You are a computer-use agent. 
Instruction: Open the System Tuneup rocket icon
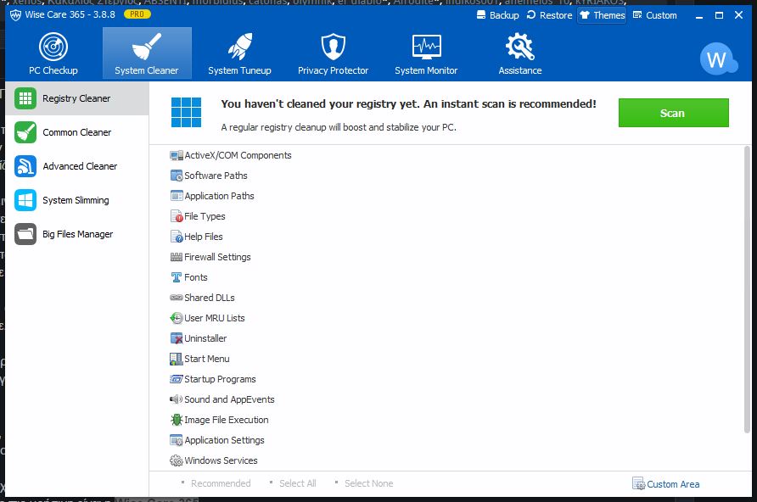pyautogui.click(x=240, y=47)
